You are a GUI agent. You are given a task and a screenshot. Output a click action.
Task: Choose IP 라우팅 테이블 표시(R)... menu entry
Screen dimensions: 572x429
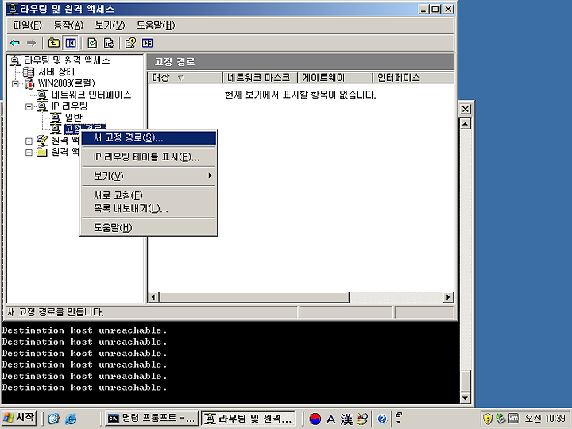[149, 157]
